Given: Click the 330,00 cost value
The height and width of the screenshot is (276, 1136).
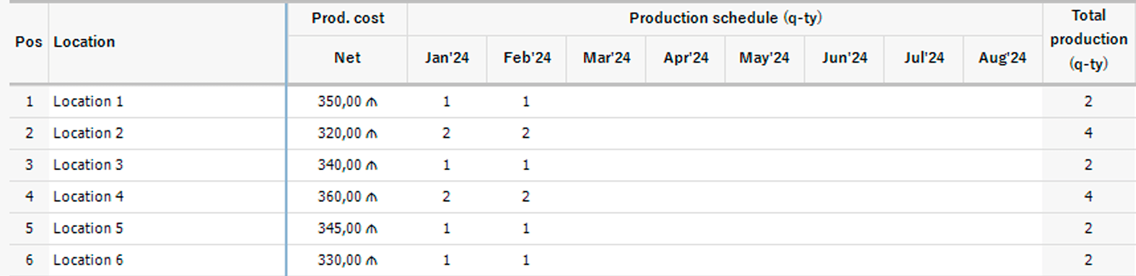Looking at the screenshot, I should click(339, 260).
